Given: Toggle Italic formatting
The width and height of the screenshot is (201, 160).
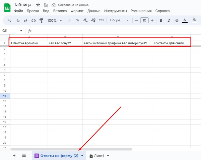Looking at the screenshot, I should (x=169, y=20).
